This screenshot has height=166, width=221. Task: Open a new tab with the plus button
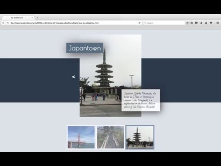pyautogui.click(x=37, y=18)
